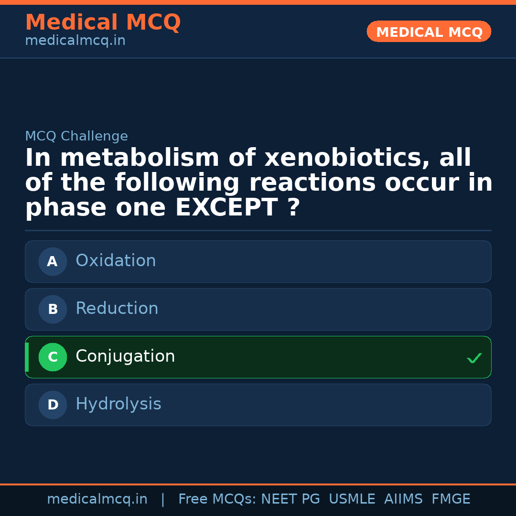Viewport: 516px width, 516px height.
Task: Select the Hydrolysis answer text
Action: point(118,404)
